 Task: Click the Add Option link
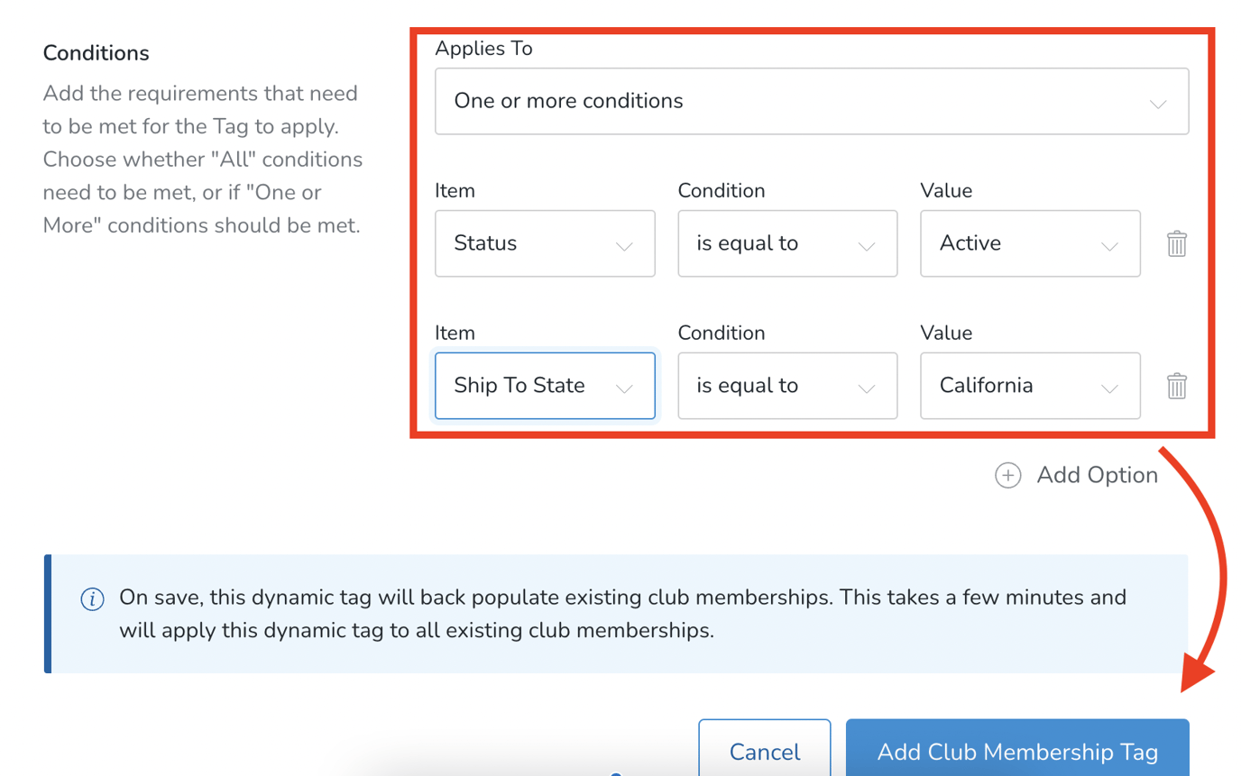1097,475
